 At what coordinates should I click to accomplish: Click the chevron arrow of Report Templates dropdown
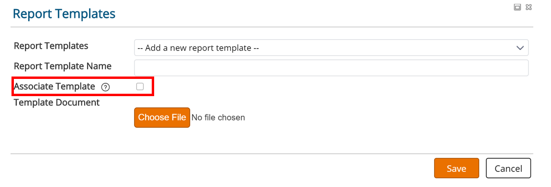(520, 48)
